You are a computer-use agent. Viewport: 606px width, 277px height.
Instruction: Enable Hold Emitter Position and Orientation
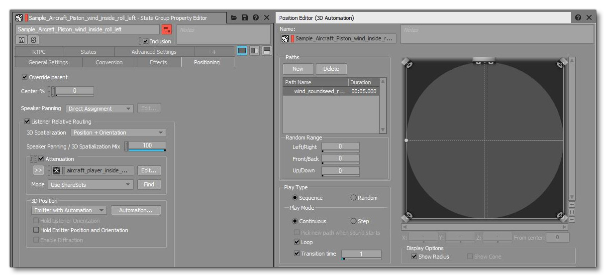(36, 230)
